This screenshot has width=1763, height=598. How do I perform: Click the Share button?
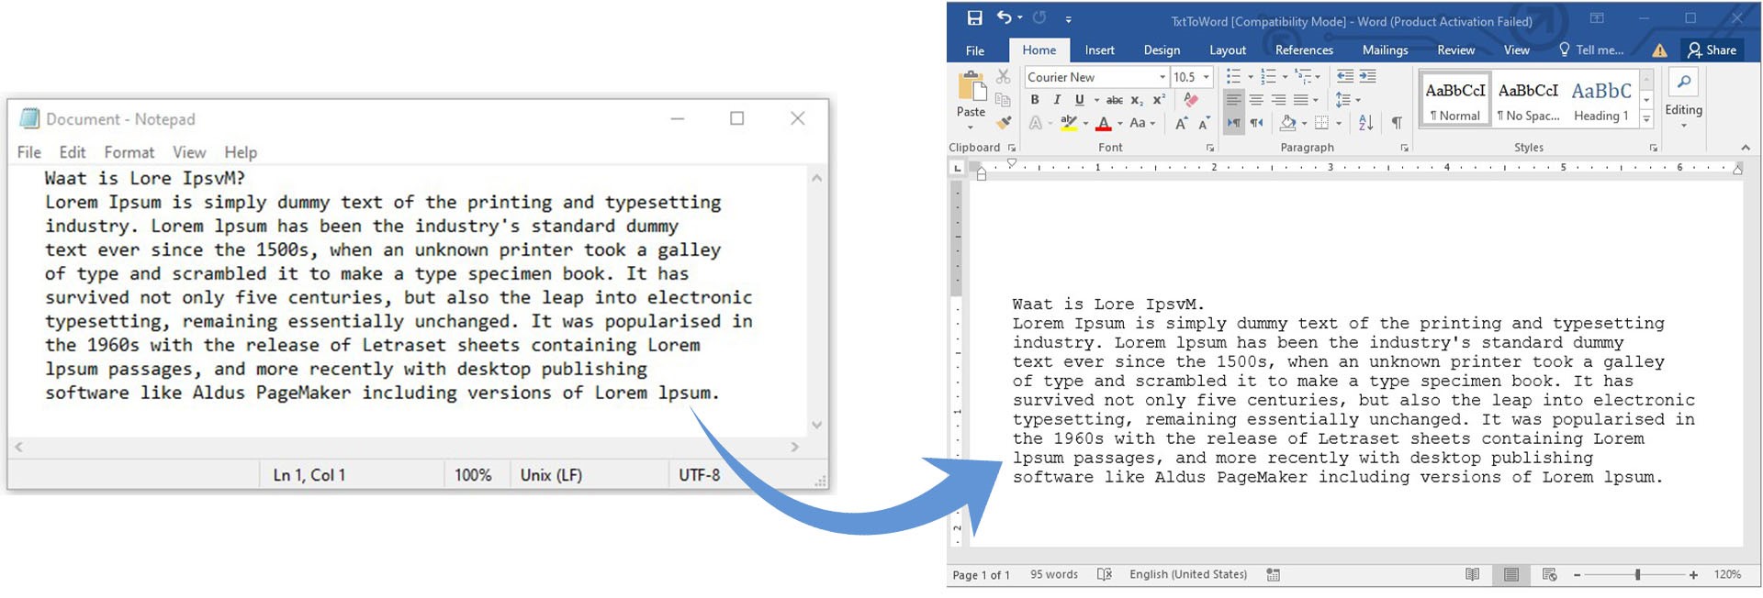point(1712,50)
